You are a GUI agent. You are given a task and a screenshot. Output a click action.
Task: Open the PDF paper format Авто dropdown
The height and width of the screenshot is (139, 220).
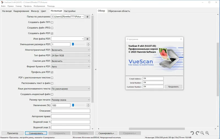(71, 67)
